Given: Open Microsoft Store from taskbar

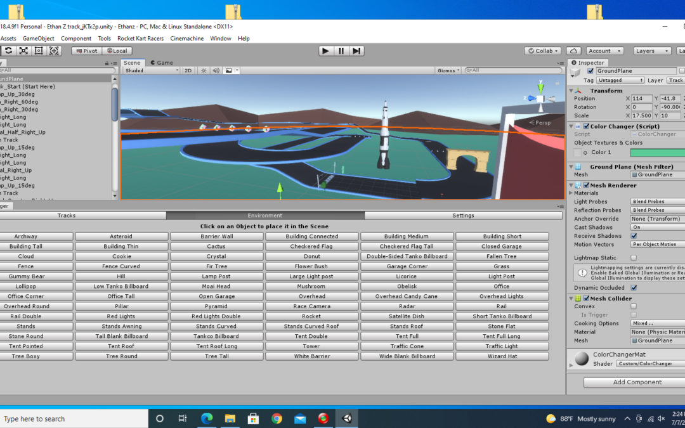Looking at the screenshot, I should click(253, 418).
